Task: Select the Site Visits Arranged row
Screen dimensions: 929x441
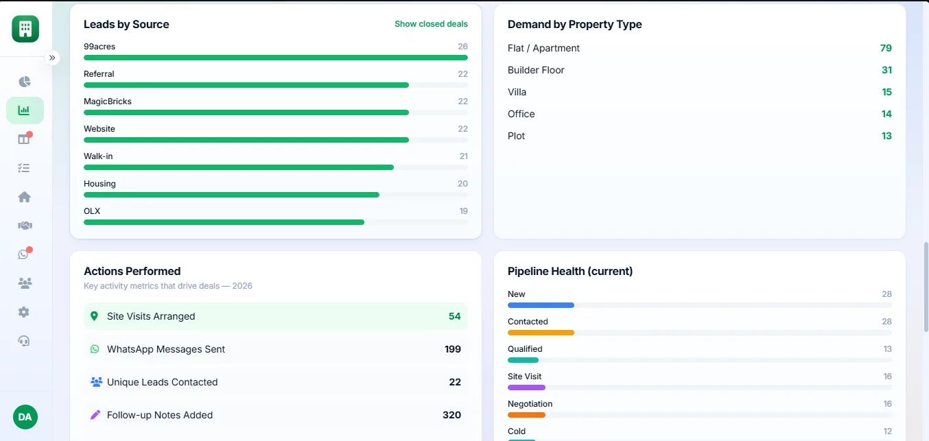Action: [x=276, y=316]
